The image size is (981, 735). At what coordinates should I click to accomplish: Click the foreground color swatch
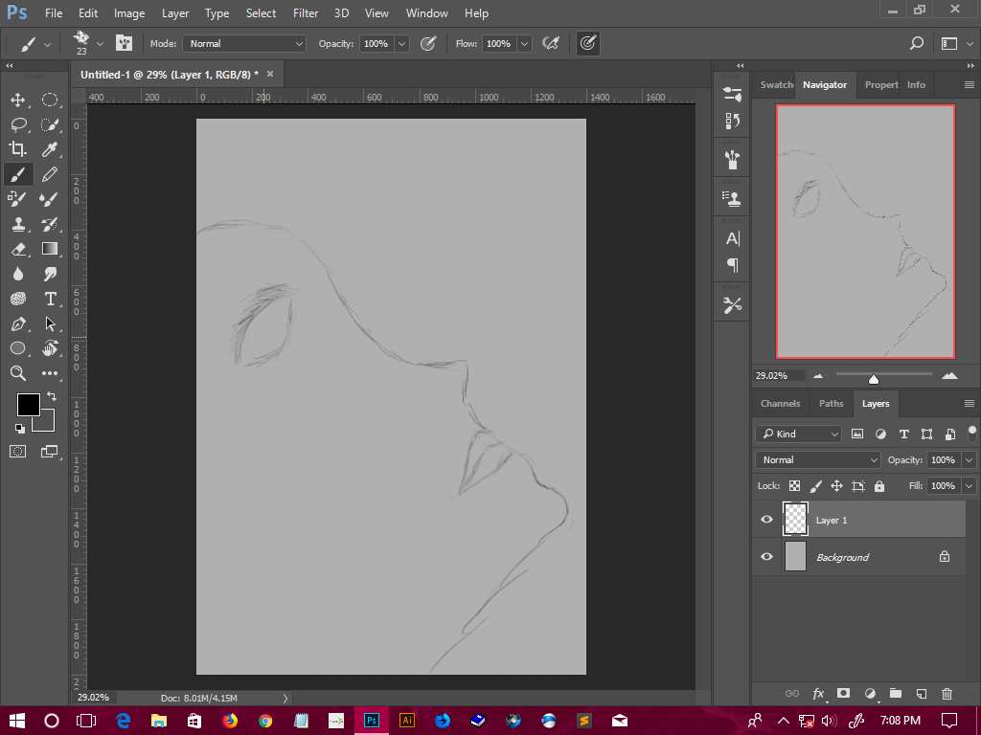(x=28, y=405)
